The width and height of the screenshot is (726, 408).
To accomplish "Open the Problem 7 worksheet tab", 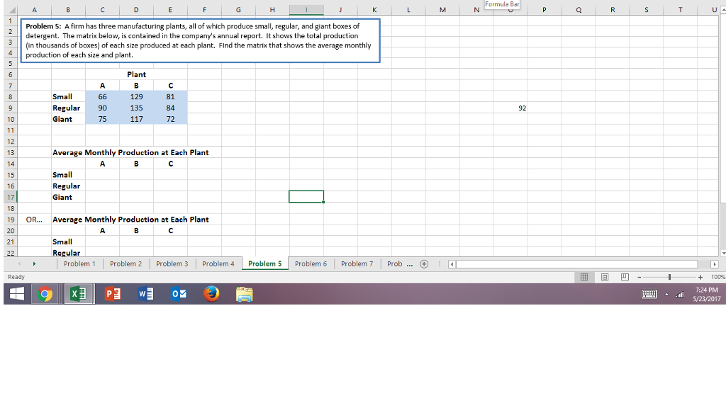I will 357,263.
